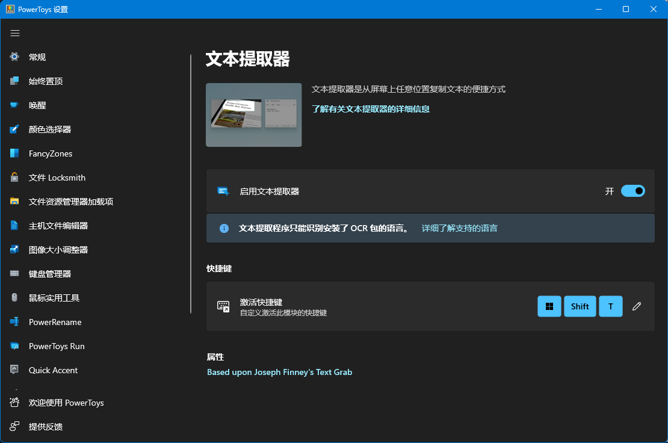Click the 启用文本提取器 row icon
Image resolution: width=668 pixels, height=443 pixels.
(223, 191)
